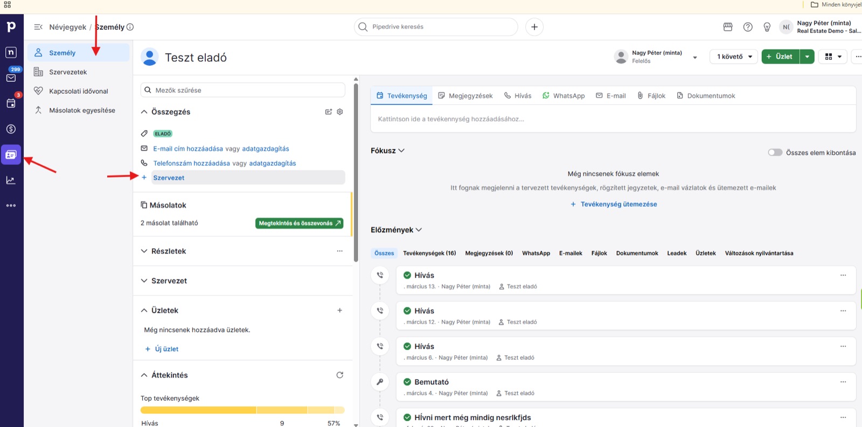862x427 pixels.
Task: Toggle Összes elem kibontása switch
Action: [x=775, y=152]
